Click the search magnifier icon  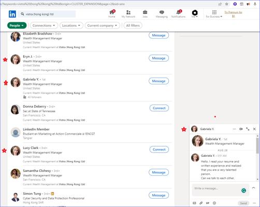pos(22,14)
